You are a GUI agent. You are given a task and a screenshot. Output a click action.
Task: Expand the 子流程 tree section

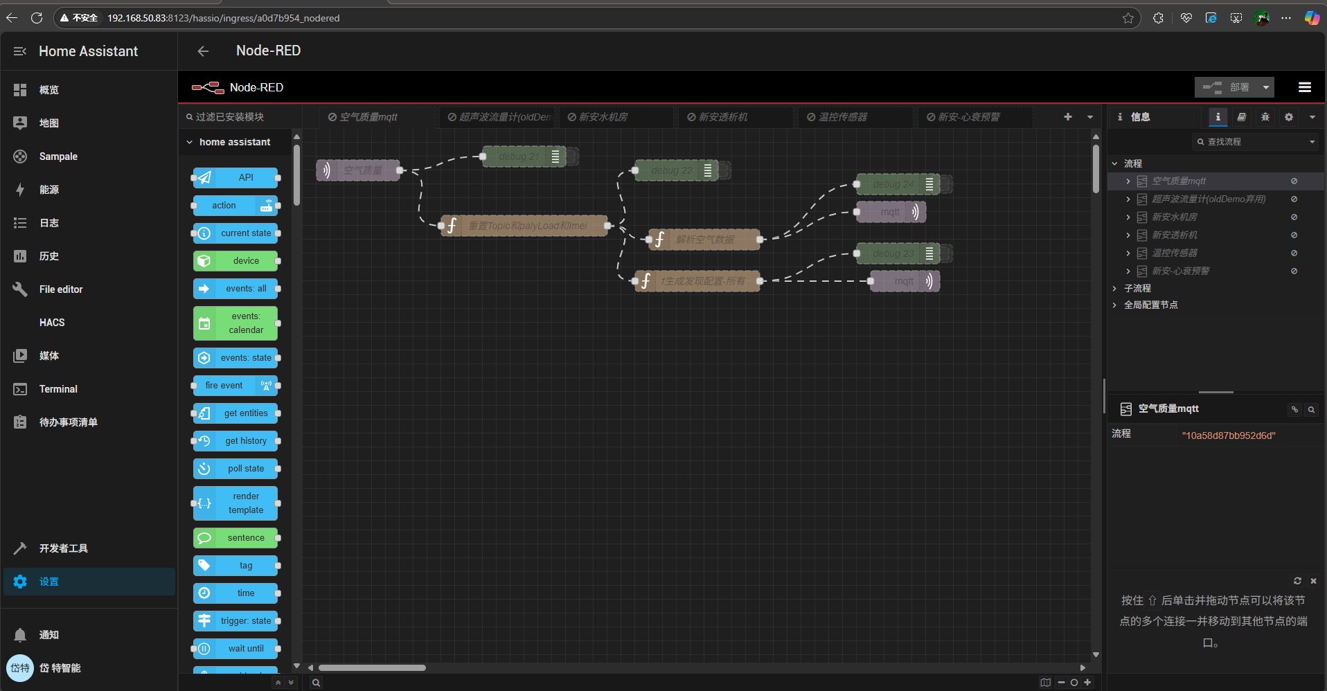[x=1114, y=288]
